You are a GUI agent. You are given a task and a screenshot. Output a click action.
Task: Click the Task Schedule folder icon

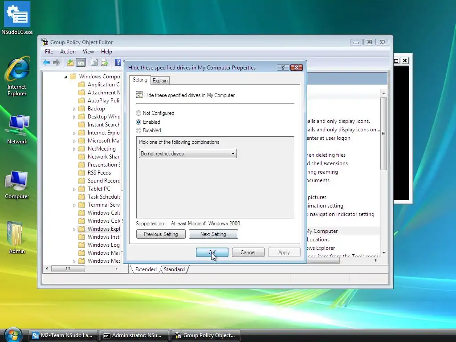point(82,196)
